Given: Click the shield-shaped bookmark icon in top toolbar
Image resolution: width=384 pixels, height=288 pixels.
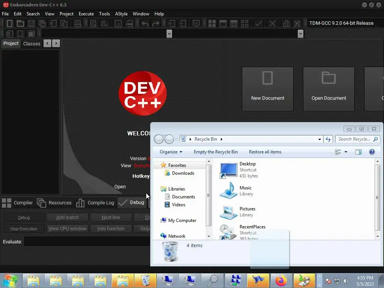Looking at the screenshot, I should pos(196,24).
